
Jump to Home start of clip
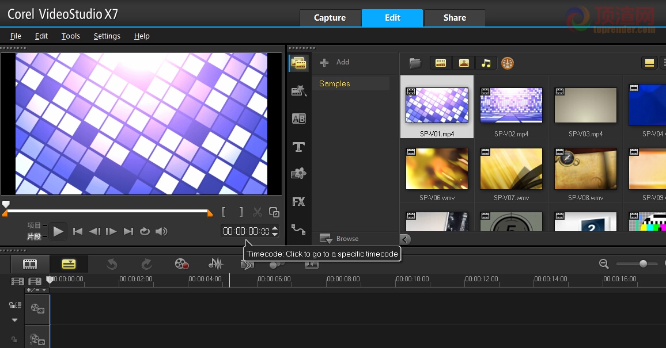(78, 231)
